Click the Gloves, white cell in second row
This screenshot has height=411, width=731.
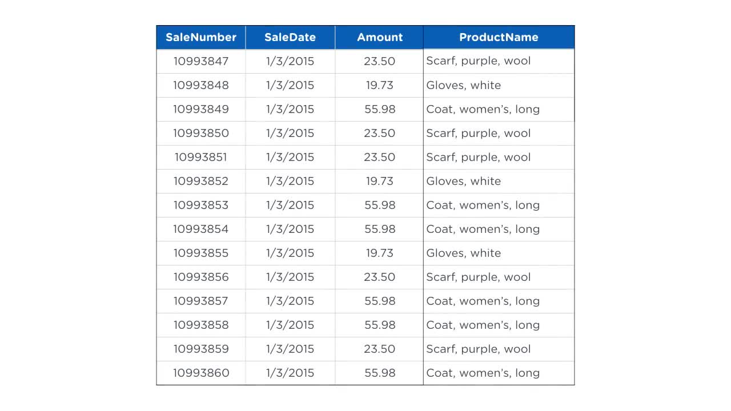coord(463,85)
